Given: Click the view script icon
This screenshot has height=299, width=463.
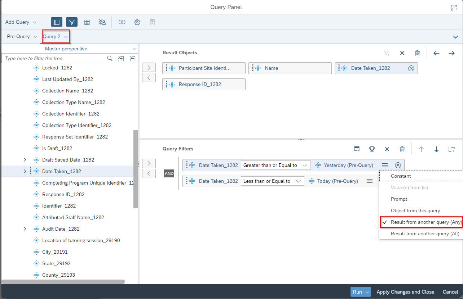Looking at the screenshot, I should [152, 22].
